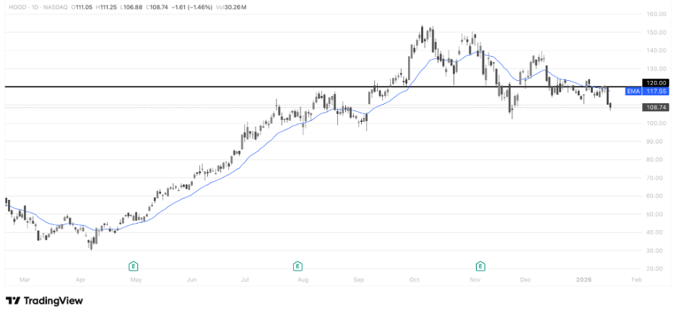
Task: Click the 'Feb' label on time axis
Action: [x=636, y=278]
